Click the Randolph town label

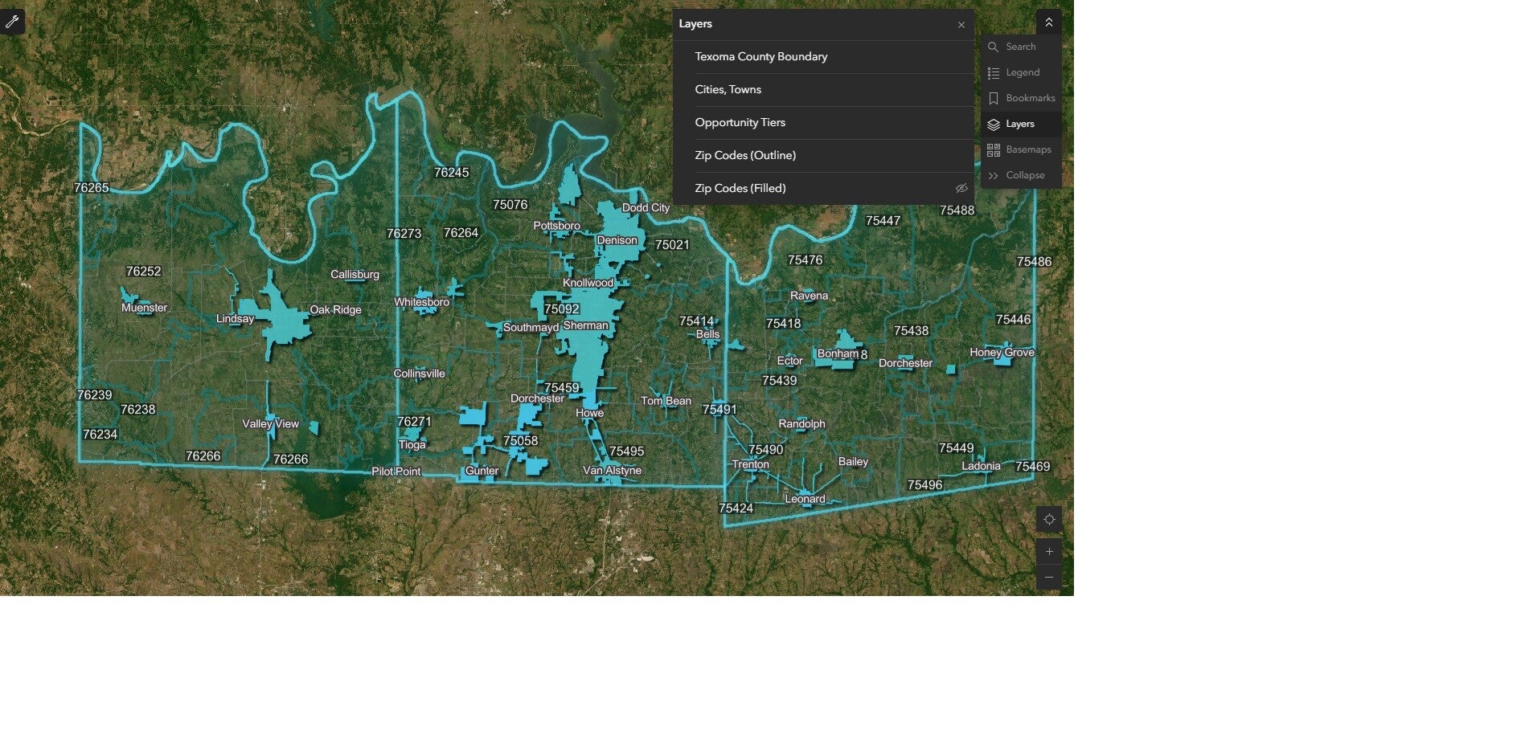click(x=801, y=424)
